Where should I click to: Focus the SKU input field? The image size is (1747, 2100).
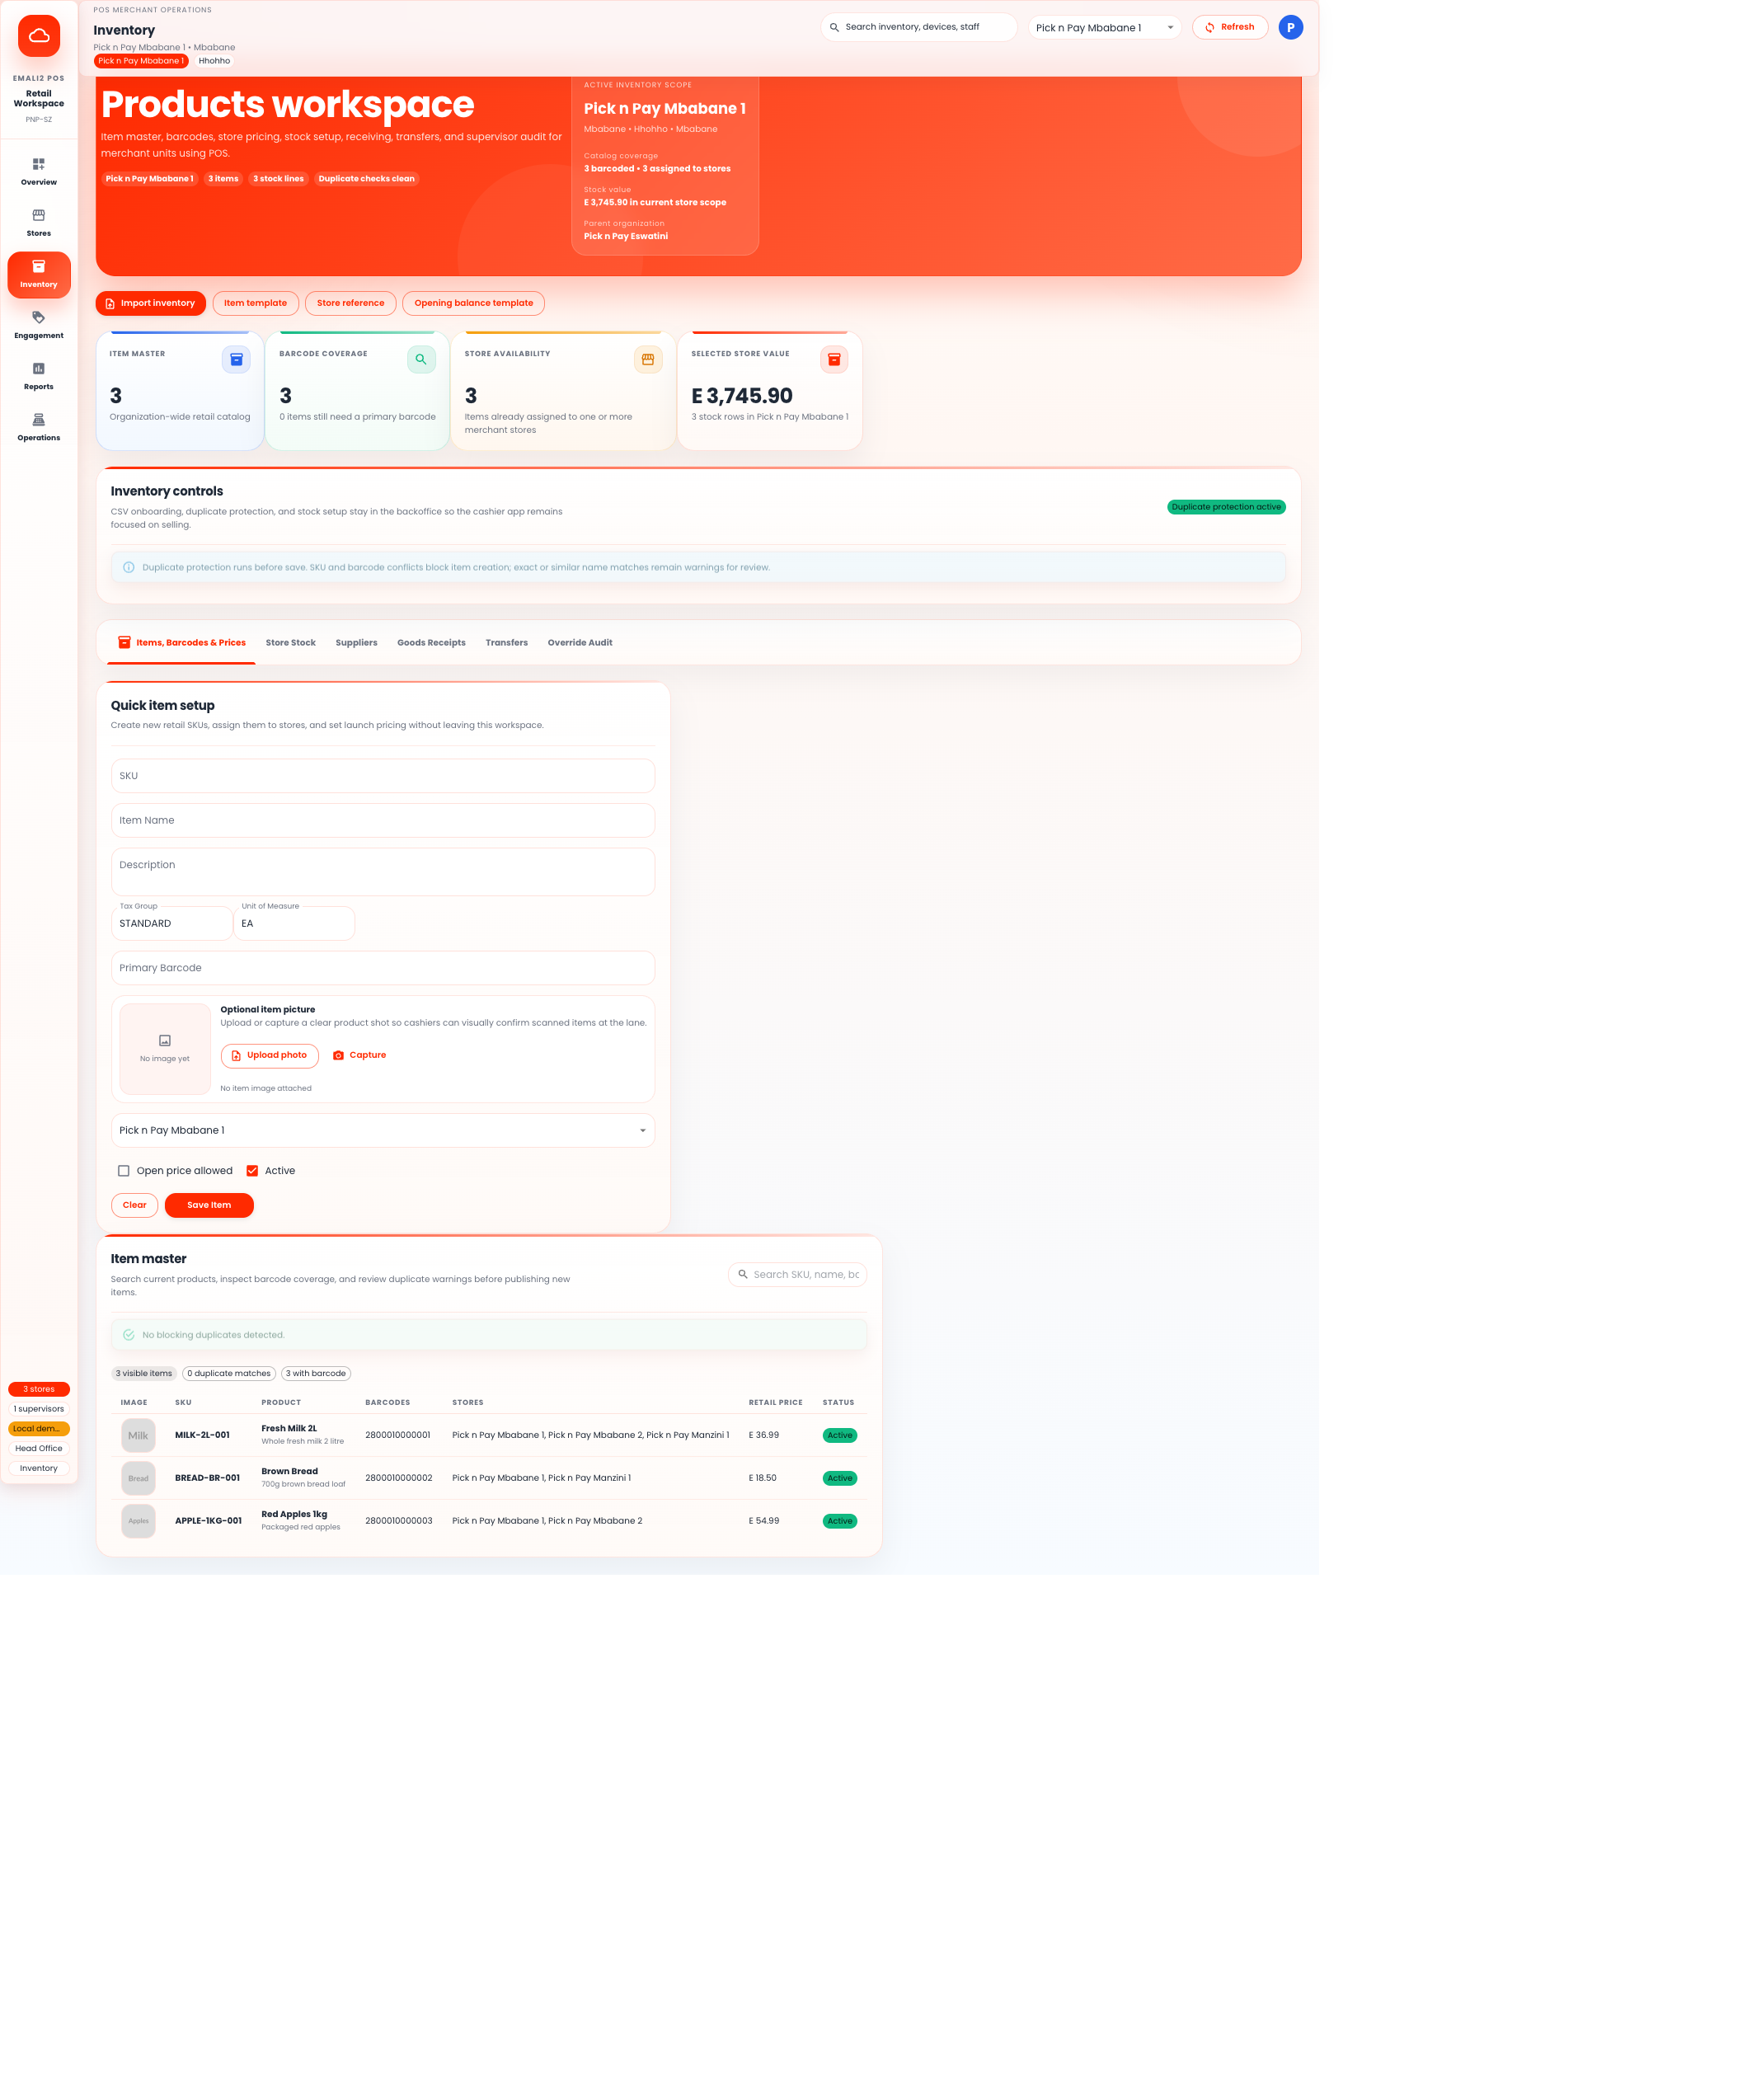383,776
